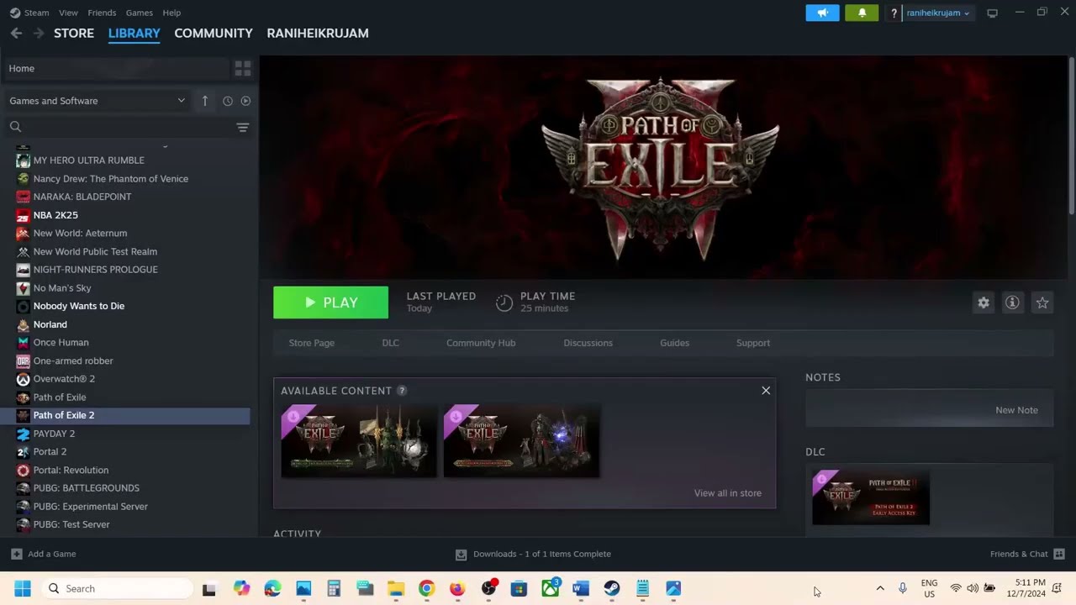Sort library with up arrow icon
The image size is (1076, 605).
204,101
